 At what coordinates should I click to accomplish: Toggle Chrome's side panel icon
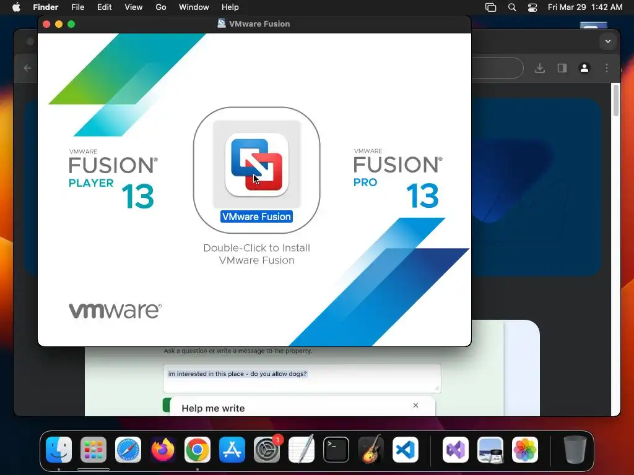562,68
